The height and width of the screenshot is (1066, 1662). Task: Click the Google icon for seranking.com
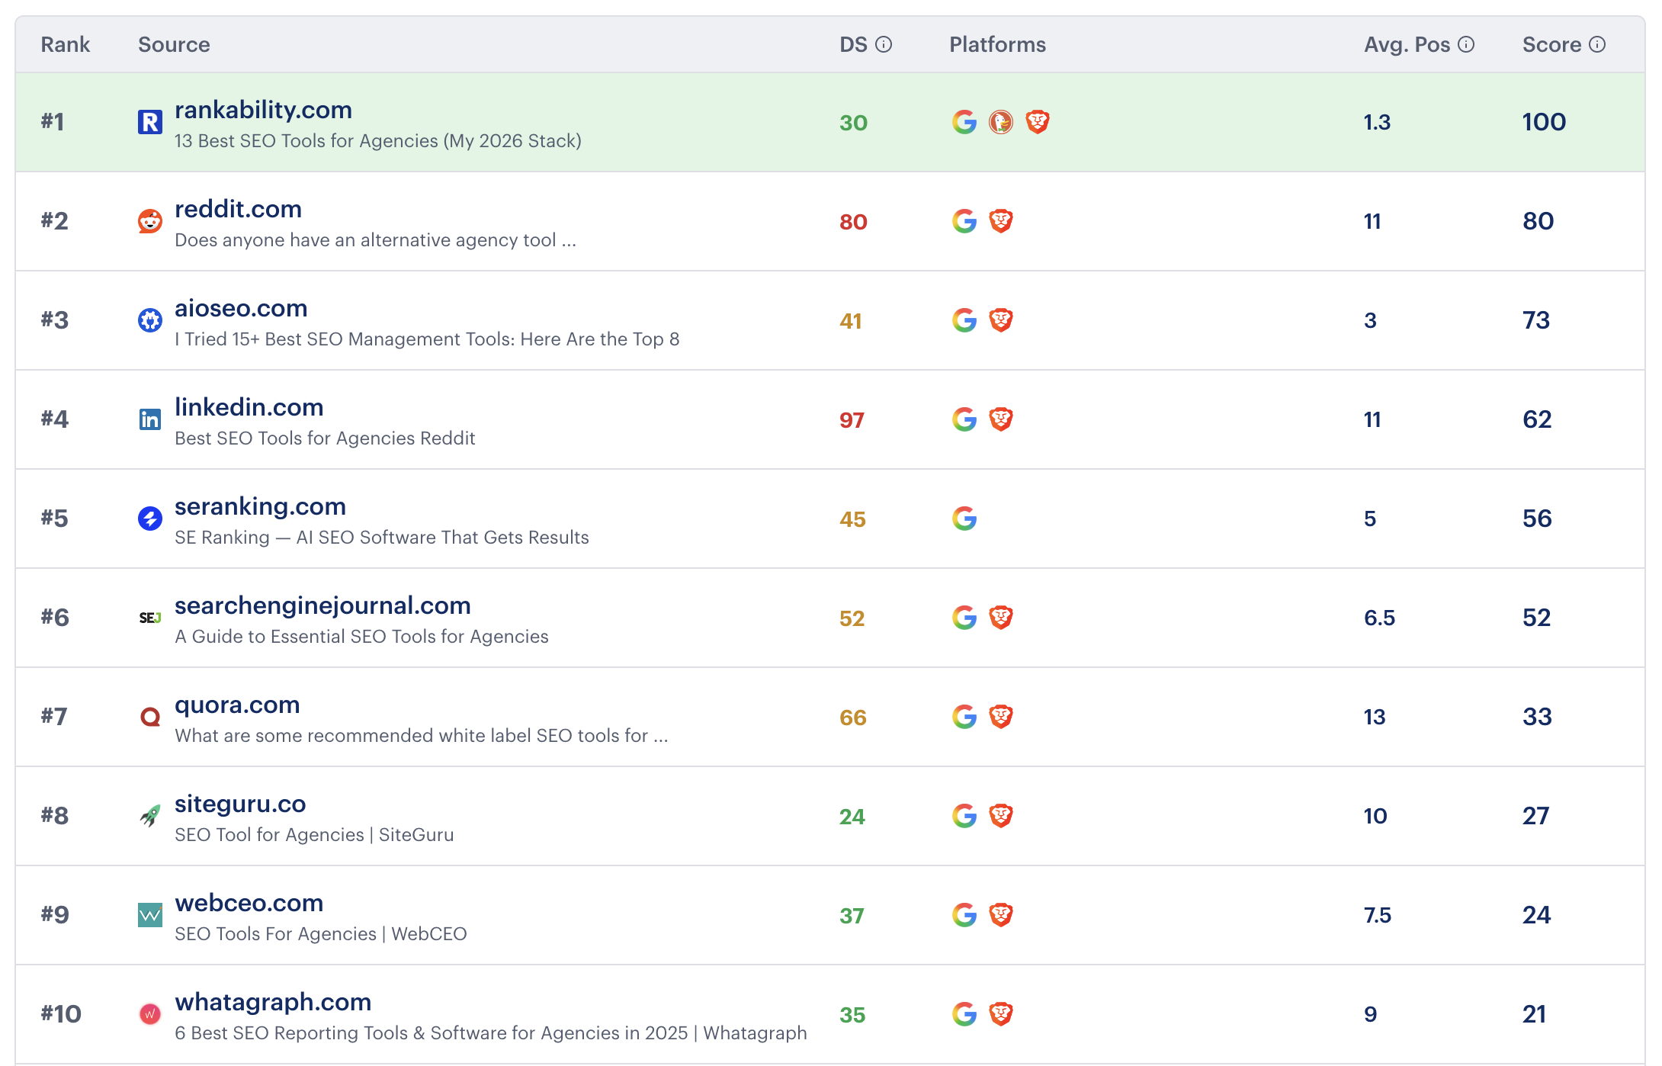[964, 519]
